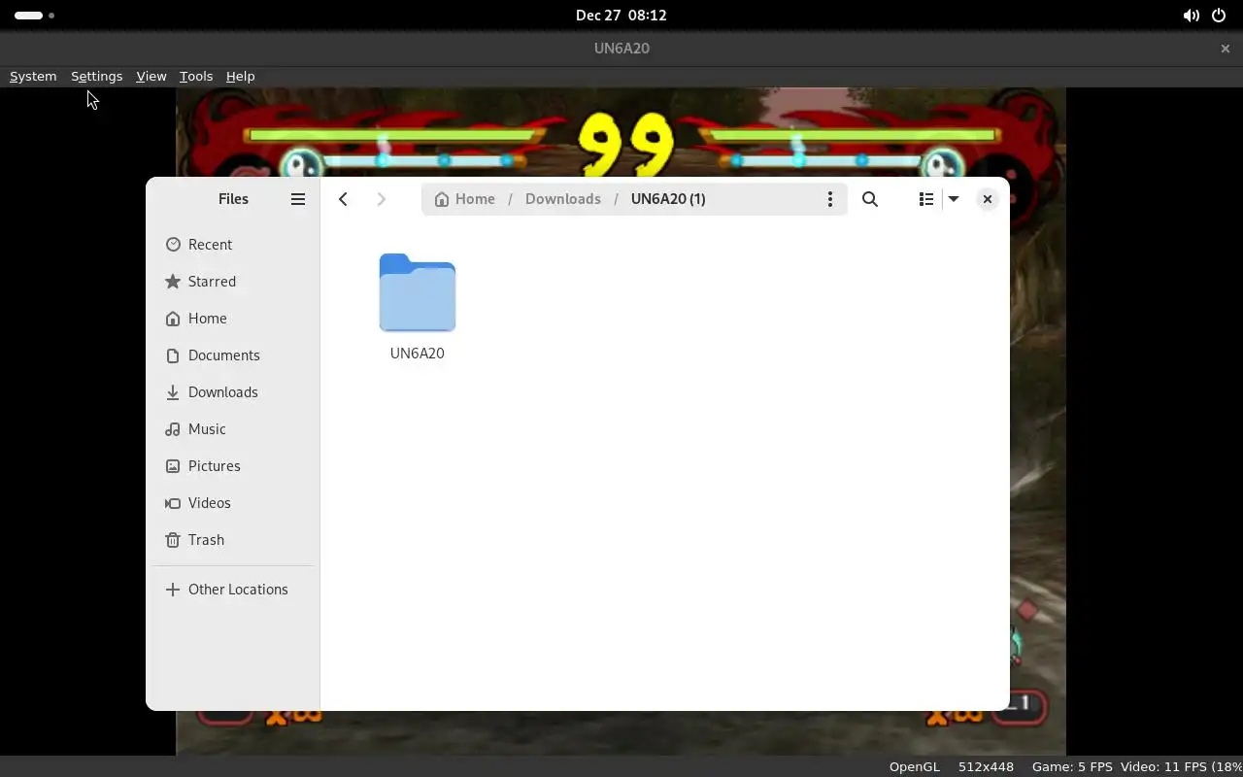Image resolution: width=1243 pixels, height=777 pixels.
Task: Click the UN6A20 emulator window title
Action: click(621, 49)
